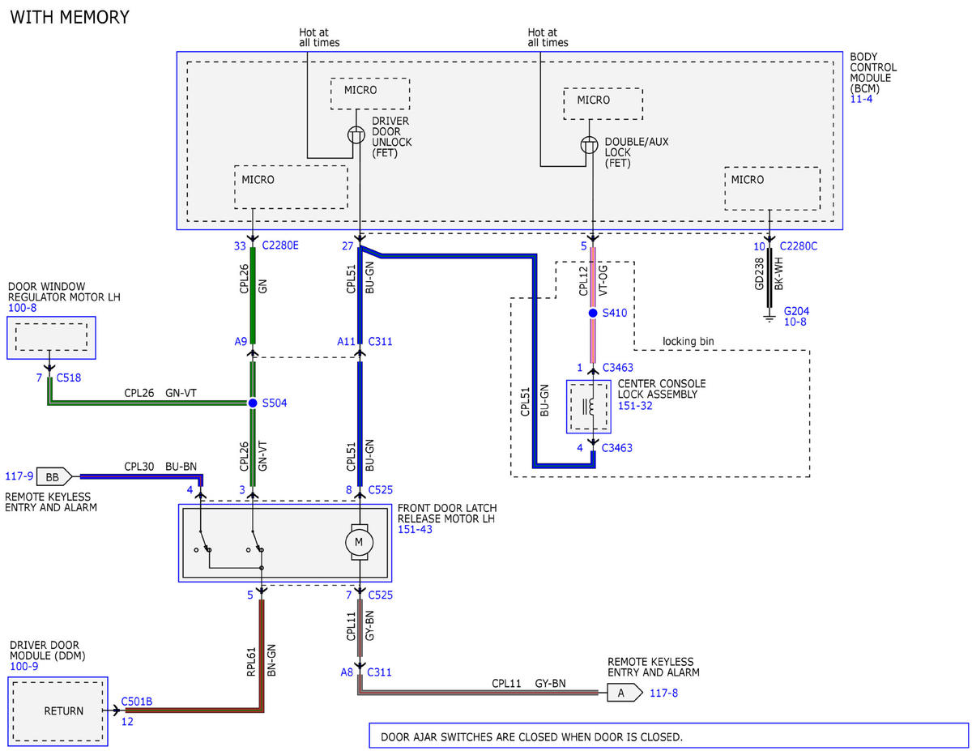Open the 11-4 BCM page reference
The image size is (972, 751).
coord(861,100)
